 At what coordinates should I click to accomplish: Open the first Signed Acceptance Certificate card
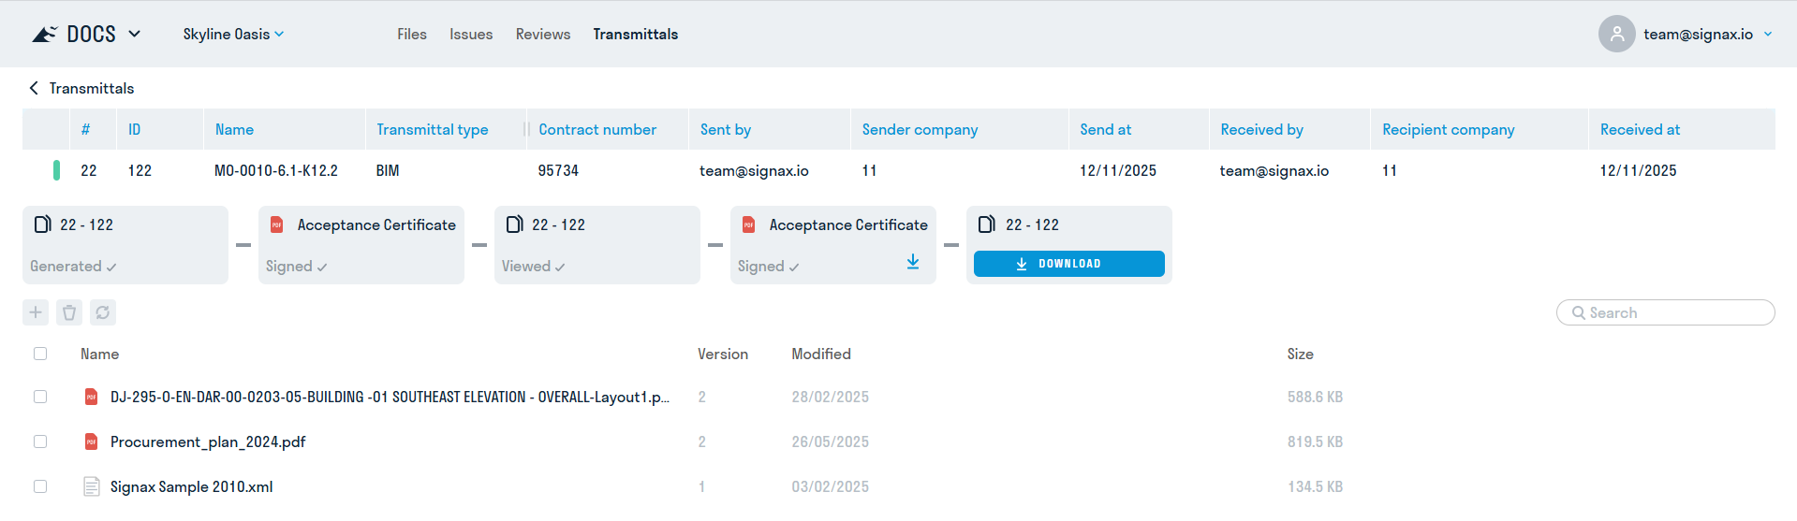point(361,245)
